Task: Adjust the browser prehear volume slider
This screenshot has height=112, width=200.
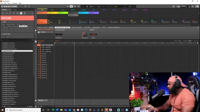Action: click(8, 106)
